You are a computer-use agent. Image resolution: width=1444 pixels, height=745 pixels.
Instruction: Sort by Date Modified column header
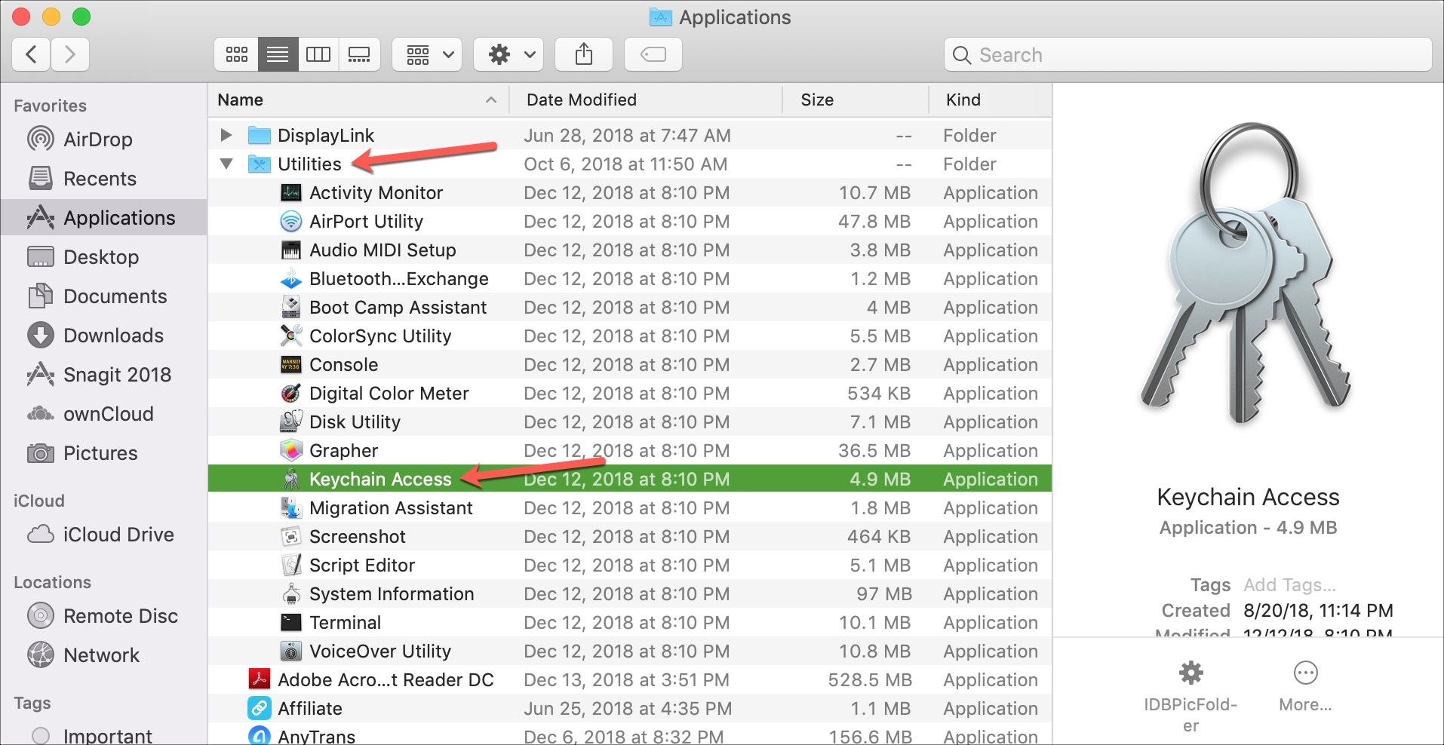point(581,100)
